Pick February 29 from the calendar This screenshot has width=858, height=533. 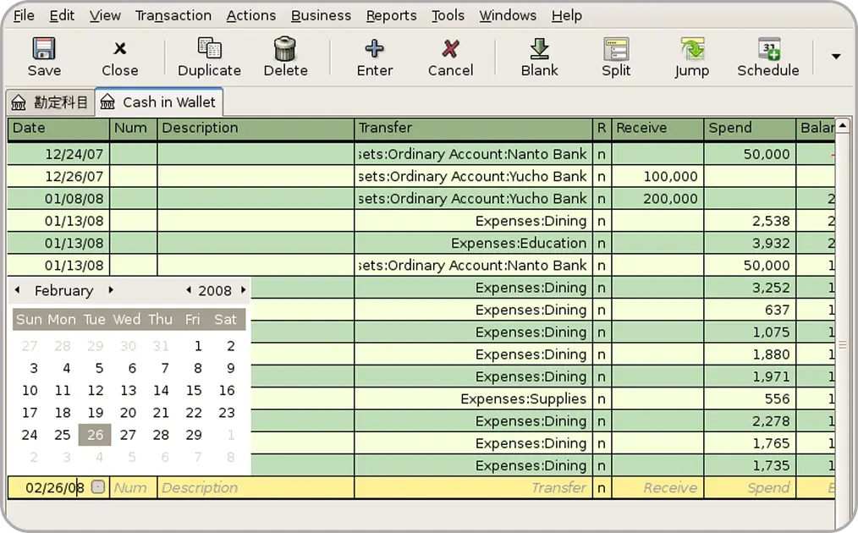pyautogui.click(x=193, y=434)
